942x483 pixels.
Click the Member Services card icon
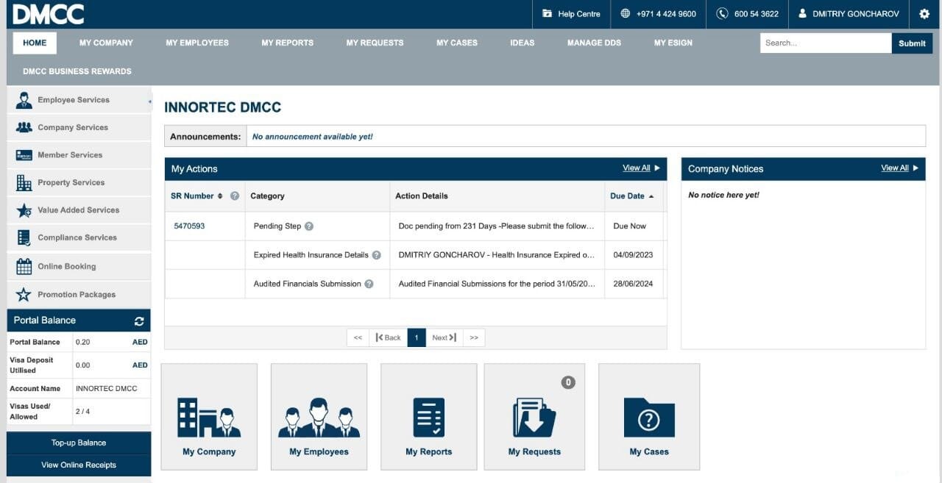click(24, 155)
